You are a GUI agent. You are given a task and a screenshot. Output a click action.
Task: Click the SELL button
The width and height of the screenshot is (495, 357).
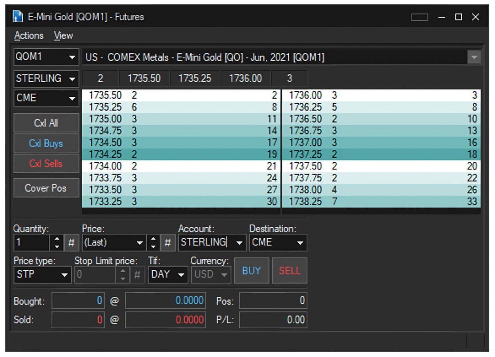290,271
